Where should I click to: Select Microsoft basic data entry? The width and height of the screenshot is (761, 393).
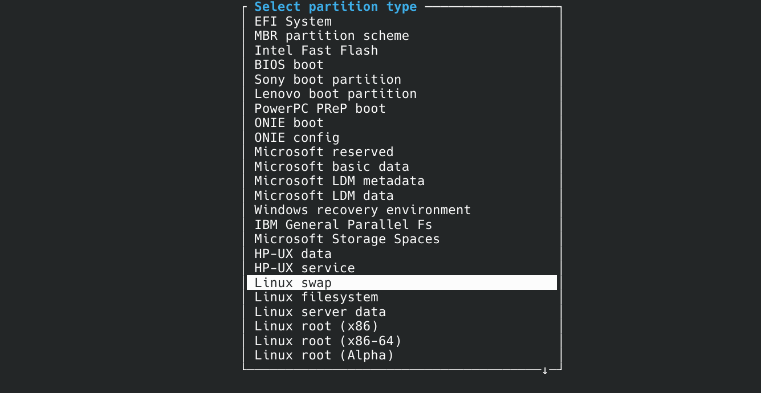click(331, 166)
